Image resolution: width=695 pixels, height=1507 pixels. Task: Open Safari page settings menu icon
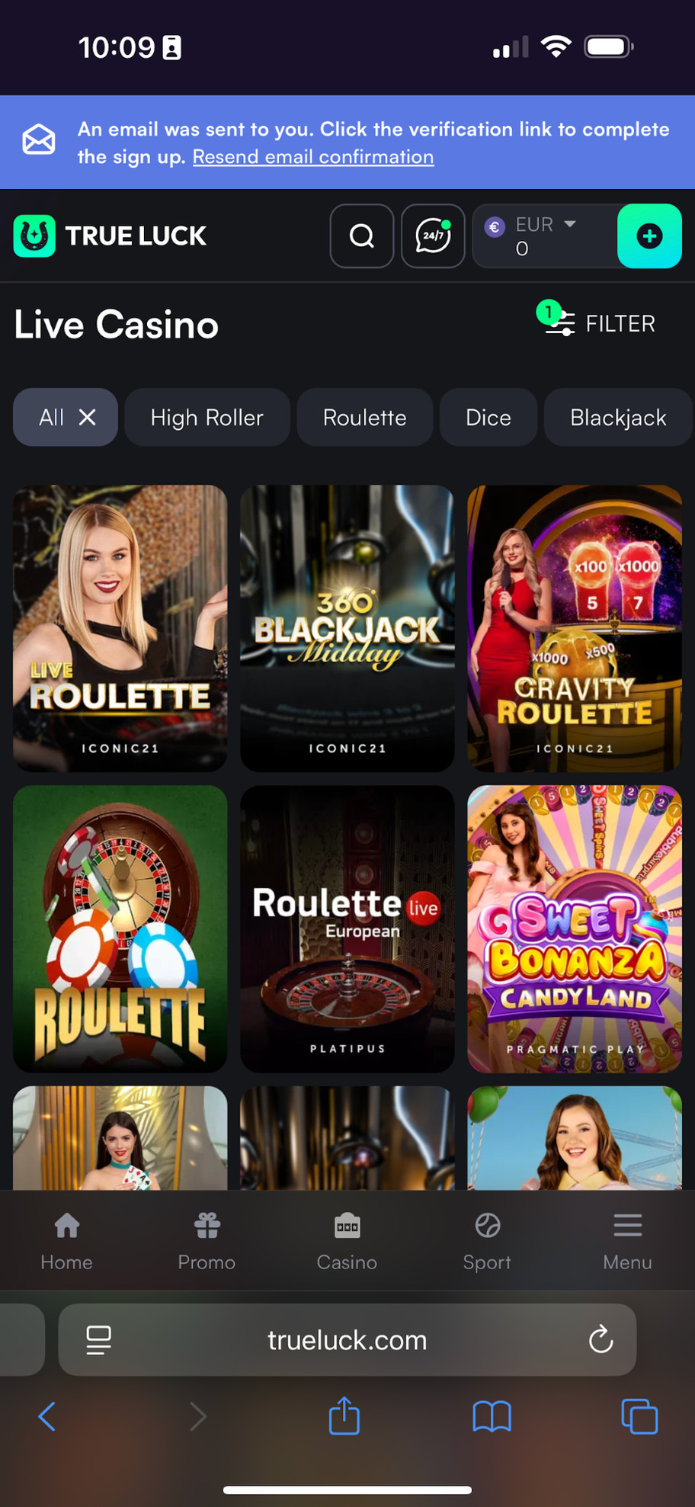tap(98, 1339)
